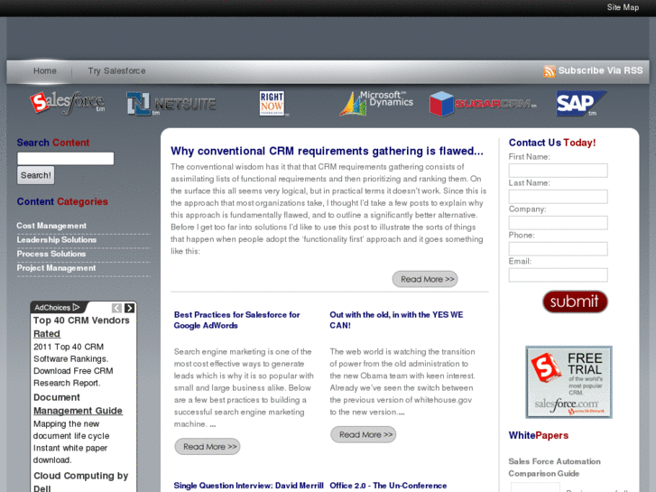
Task: Open Best Practices for Salesforce AdWords article
Action: [236, 320]
